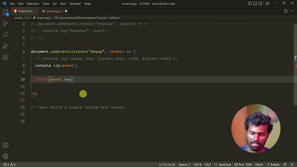297x167 pixels.
Task: Click the VS Code logo icon
Action: pos(4,3)
